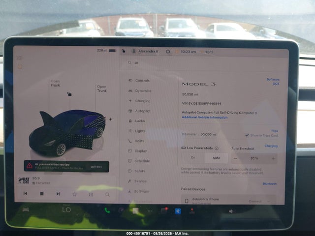Increase Auto Threshold with plus button
The width and height of the screenshot is (315, 236).
273,159
